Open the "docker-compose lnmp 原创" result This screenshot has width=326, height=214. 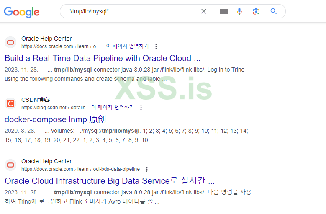[x=55, y=119]
